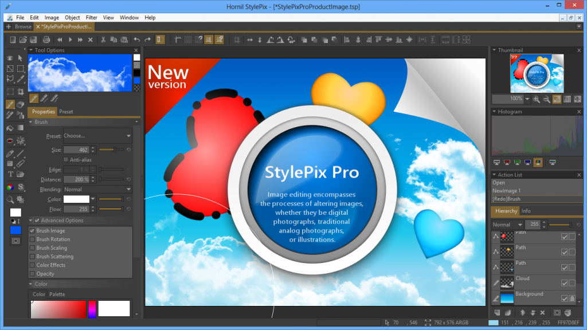Select the Line tool in the toolbox

pos(20,154)
